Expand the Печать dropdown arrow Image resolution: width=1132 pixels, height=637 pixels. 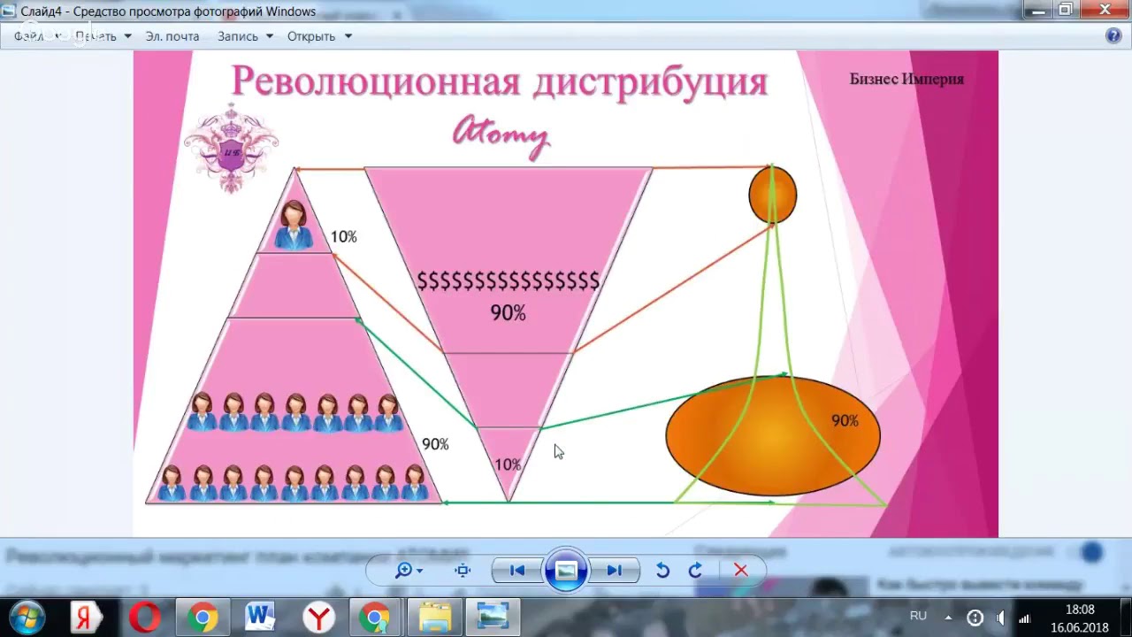click(x=127, y=36)
